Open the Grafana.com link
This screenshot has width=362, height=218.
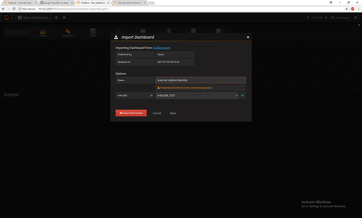click(162, 48)
